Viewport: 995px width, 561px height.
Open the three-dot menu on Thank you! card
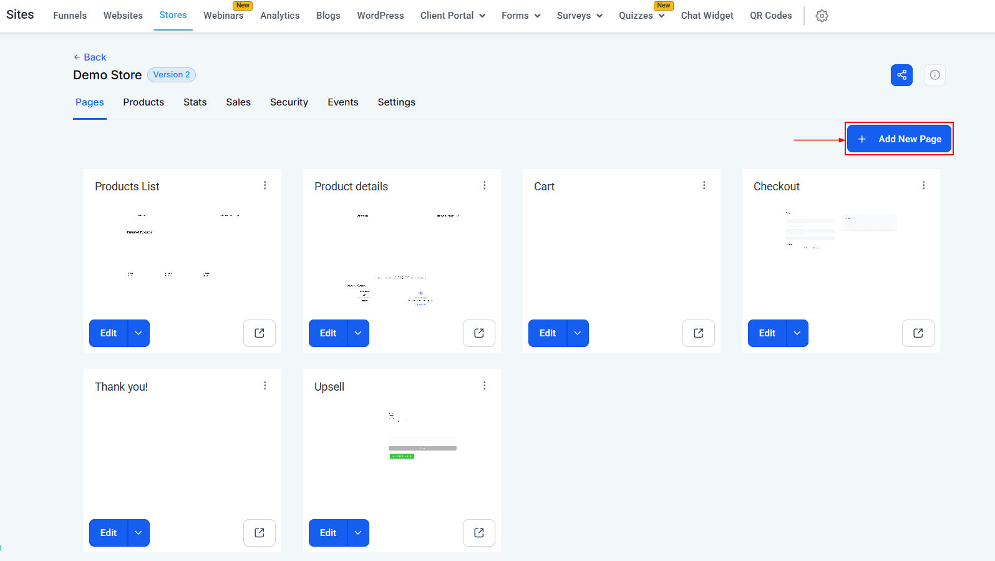point(265,386)
